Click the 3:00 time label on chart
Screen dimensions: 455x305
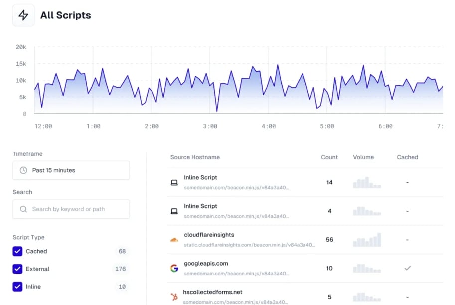210,126
